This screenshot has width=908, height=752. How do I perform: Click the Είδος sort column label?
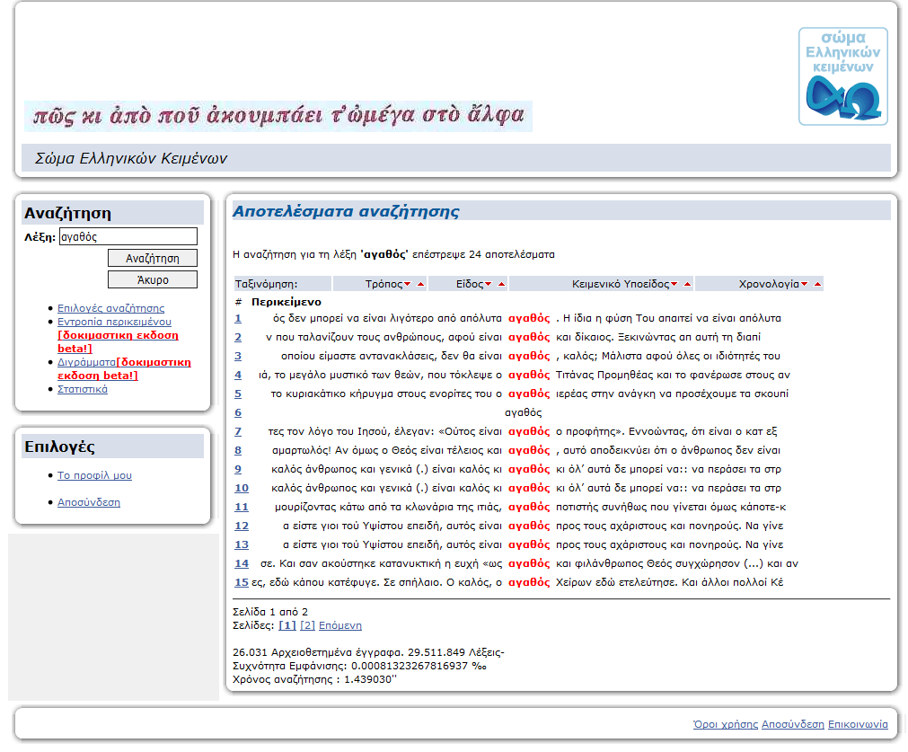tap(469, 284)
